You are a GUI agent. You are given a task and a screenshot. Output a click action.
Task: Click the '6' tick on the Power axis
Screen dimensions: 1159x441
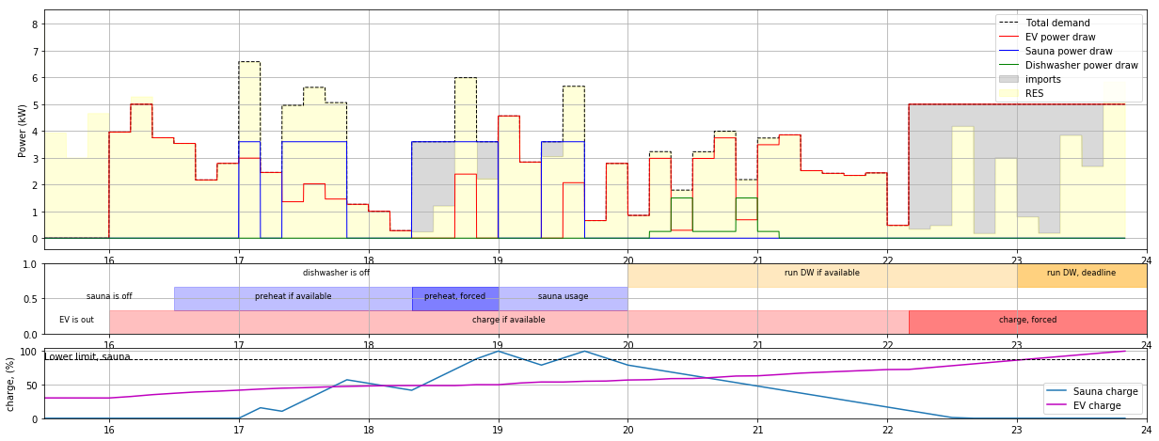click(x=36, y=78)
